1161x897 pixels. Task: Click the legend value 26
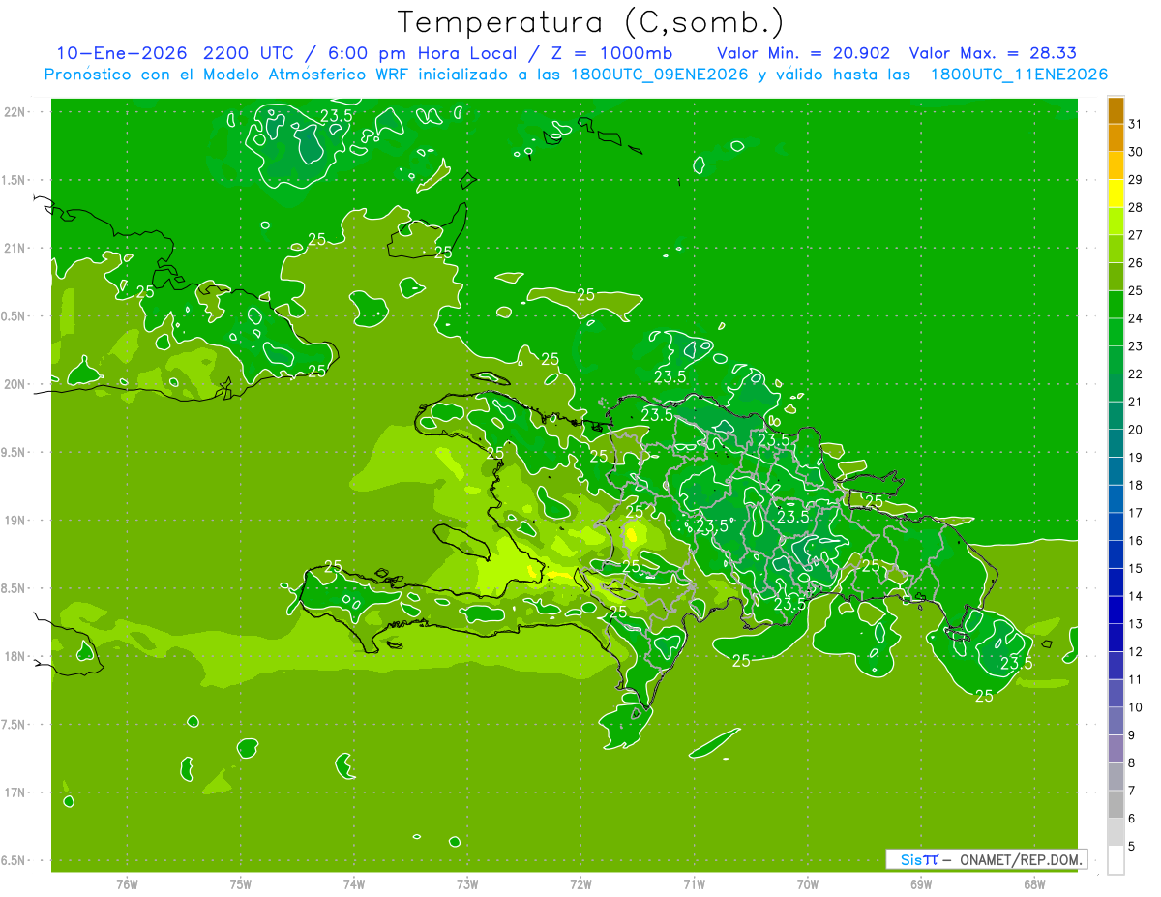[x=1135, y=262]
